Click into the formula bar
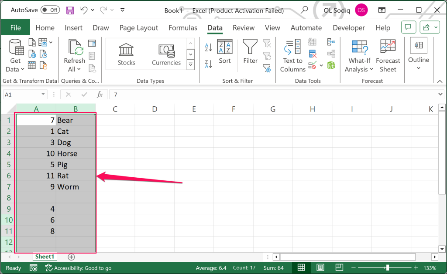This screenshot has width=447, height=274. 273,95
